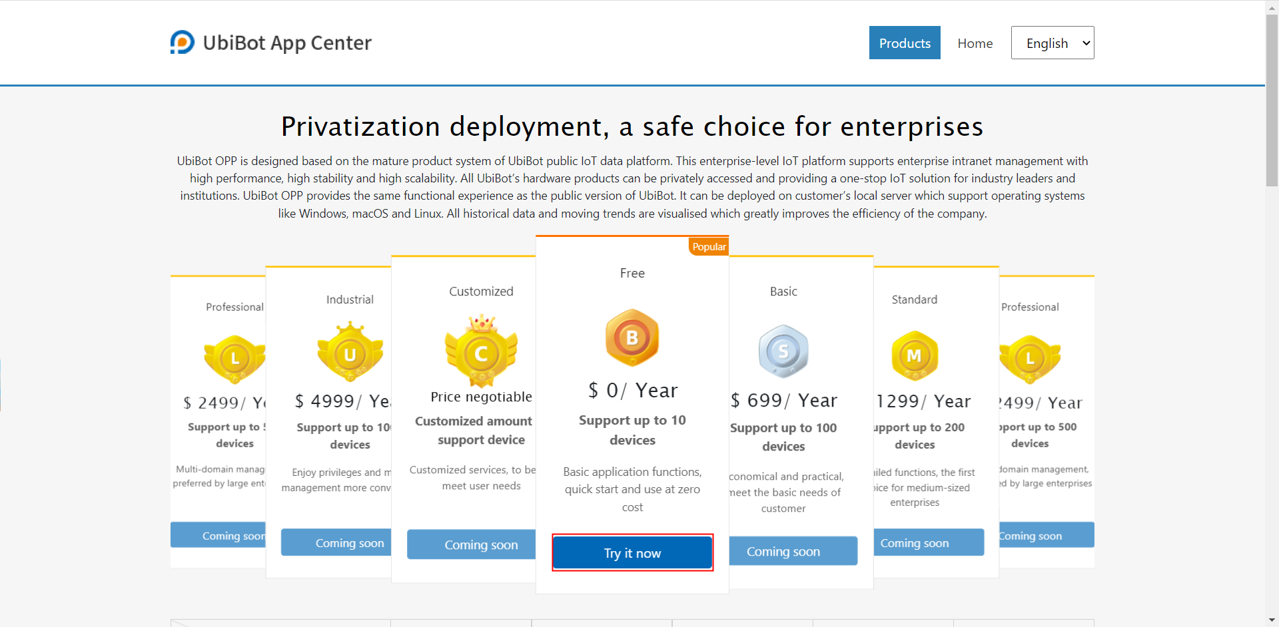Click the crowned Customized plan C badge

481,353
